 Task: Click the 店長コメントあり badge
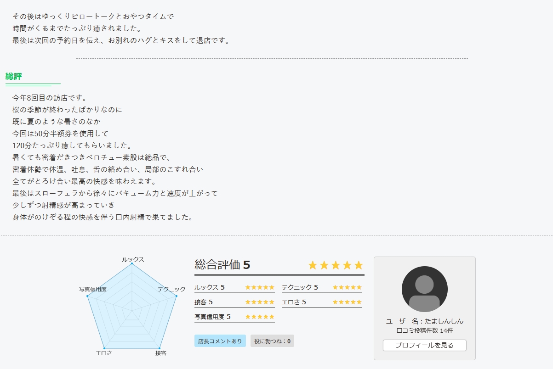220,341
